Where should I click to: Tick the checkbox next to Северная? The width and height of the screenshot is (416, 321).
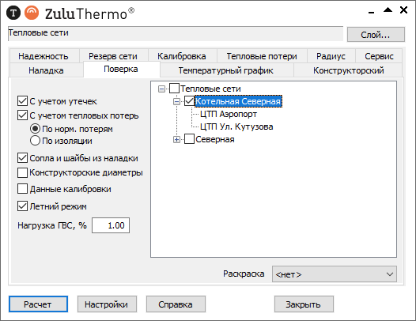point(189,139)
